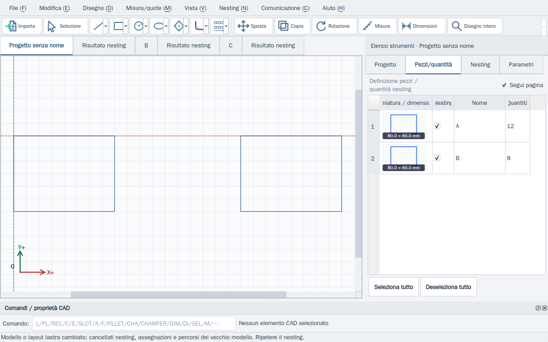The width and height of the screenshot is (548, 342).
Task: Open the Misura/quote menu
Action: pos(149,8)
